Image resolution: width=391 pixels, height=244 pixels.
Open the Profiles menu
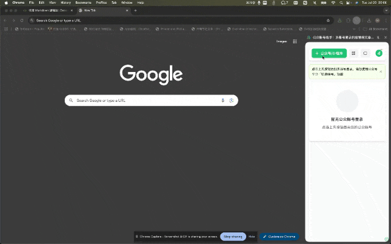tap(101, 2)
